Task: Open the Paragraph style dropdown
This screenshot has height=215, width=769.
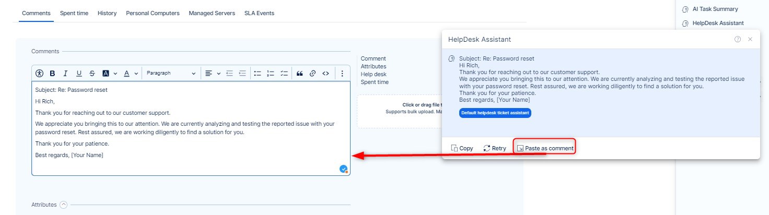Action: pyautogui.click(x=171, y=74)
